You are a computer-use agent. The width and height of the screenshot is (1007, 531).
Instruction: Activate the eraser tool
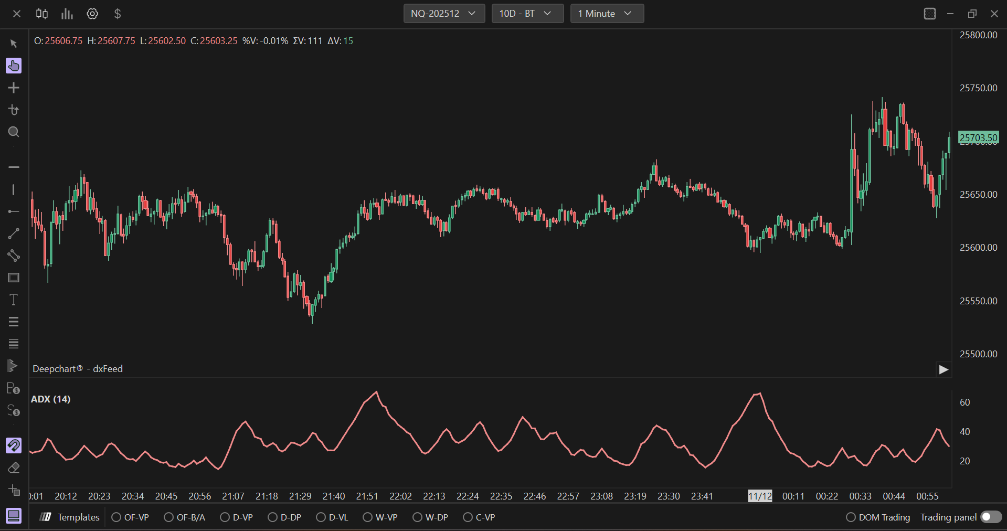point(14,468)
